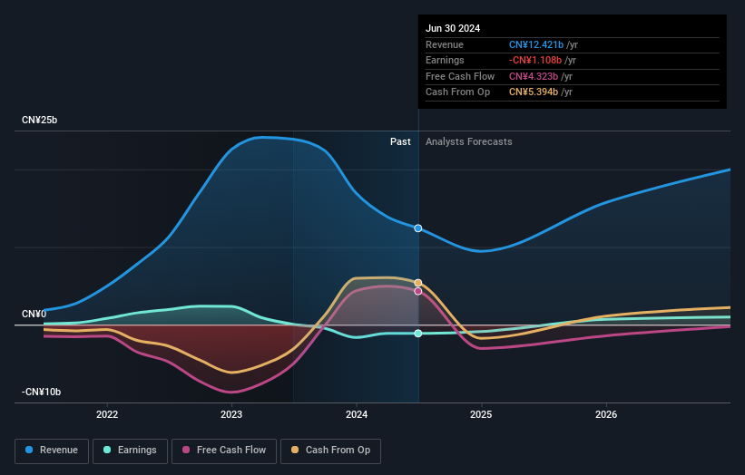The width and height of the screenshot is (745, 475).
Task: Click the teal Earnings data point marker
Action: 418,334
